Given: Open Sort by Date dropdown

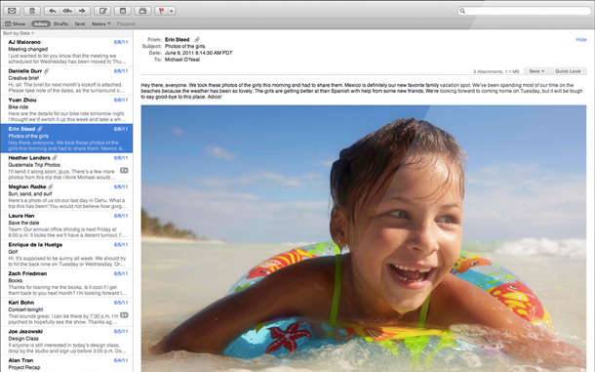Looking at the screenshot, I should (19, 33).
